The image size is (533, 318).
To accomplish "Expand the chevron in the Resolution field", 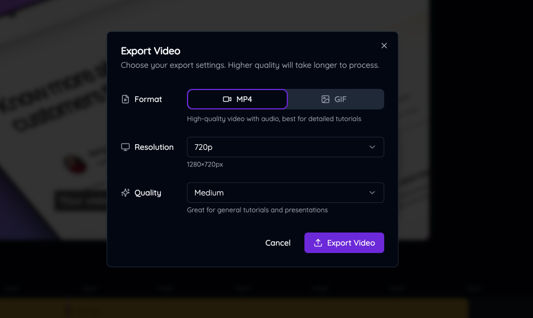I will [x=372, y=147].
